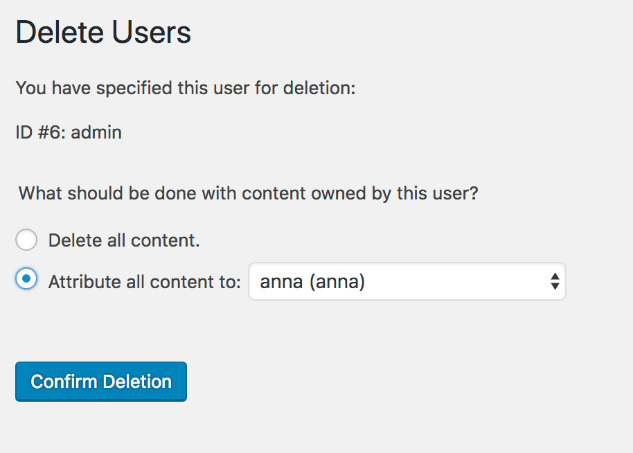Click the 'Delete all content.' label text

(x=124, y=240)
